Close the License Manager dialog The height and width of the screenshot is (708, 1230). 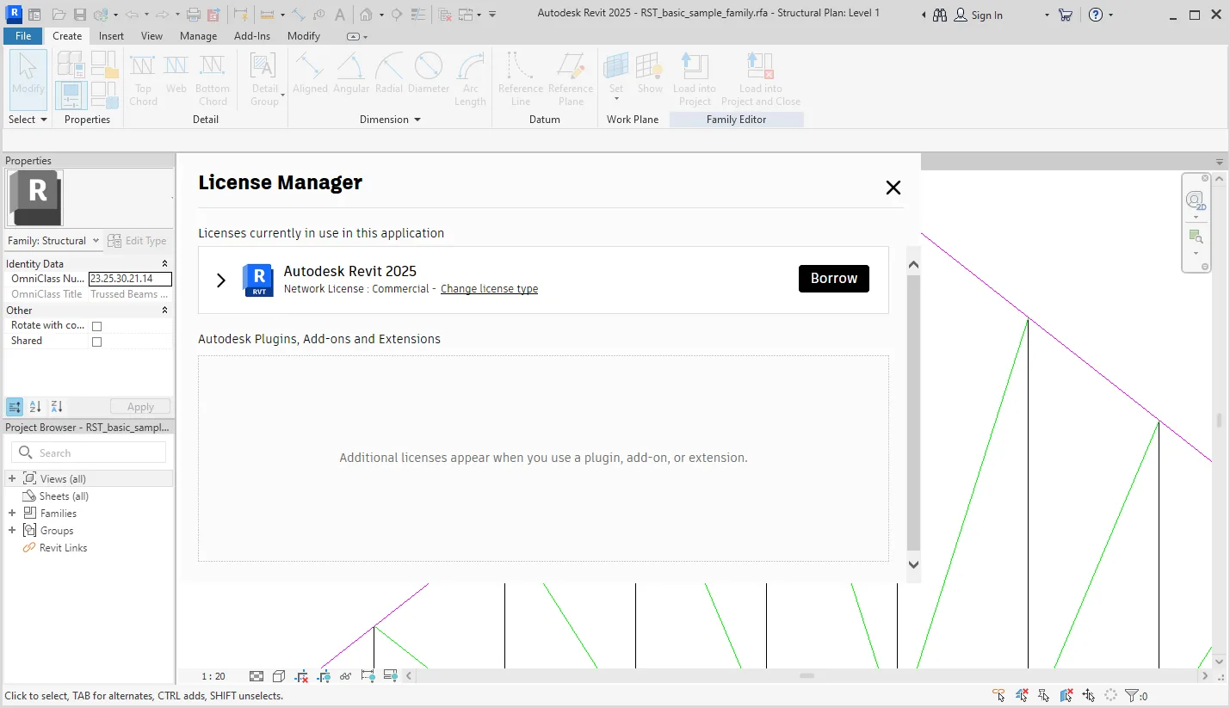point(893,188)
